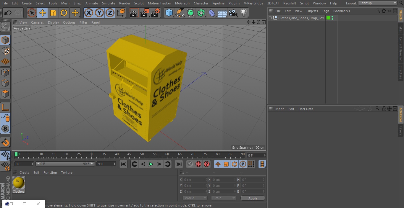
Task: Switch to Layers side tab
Action: [x=401, y=130]
